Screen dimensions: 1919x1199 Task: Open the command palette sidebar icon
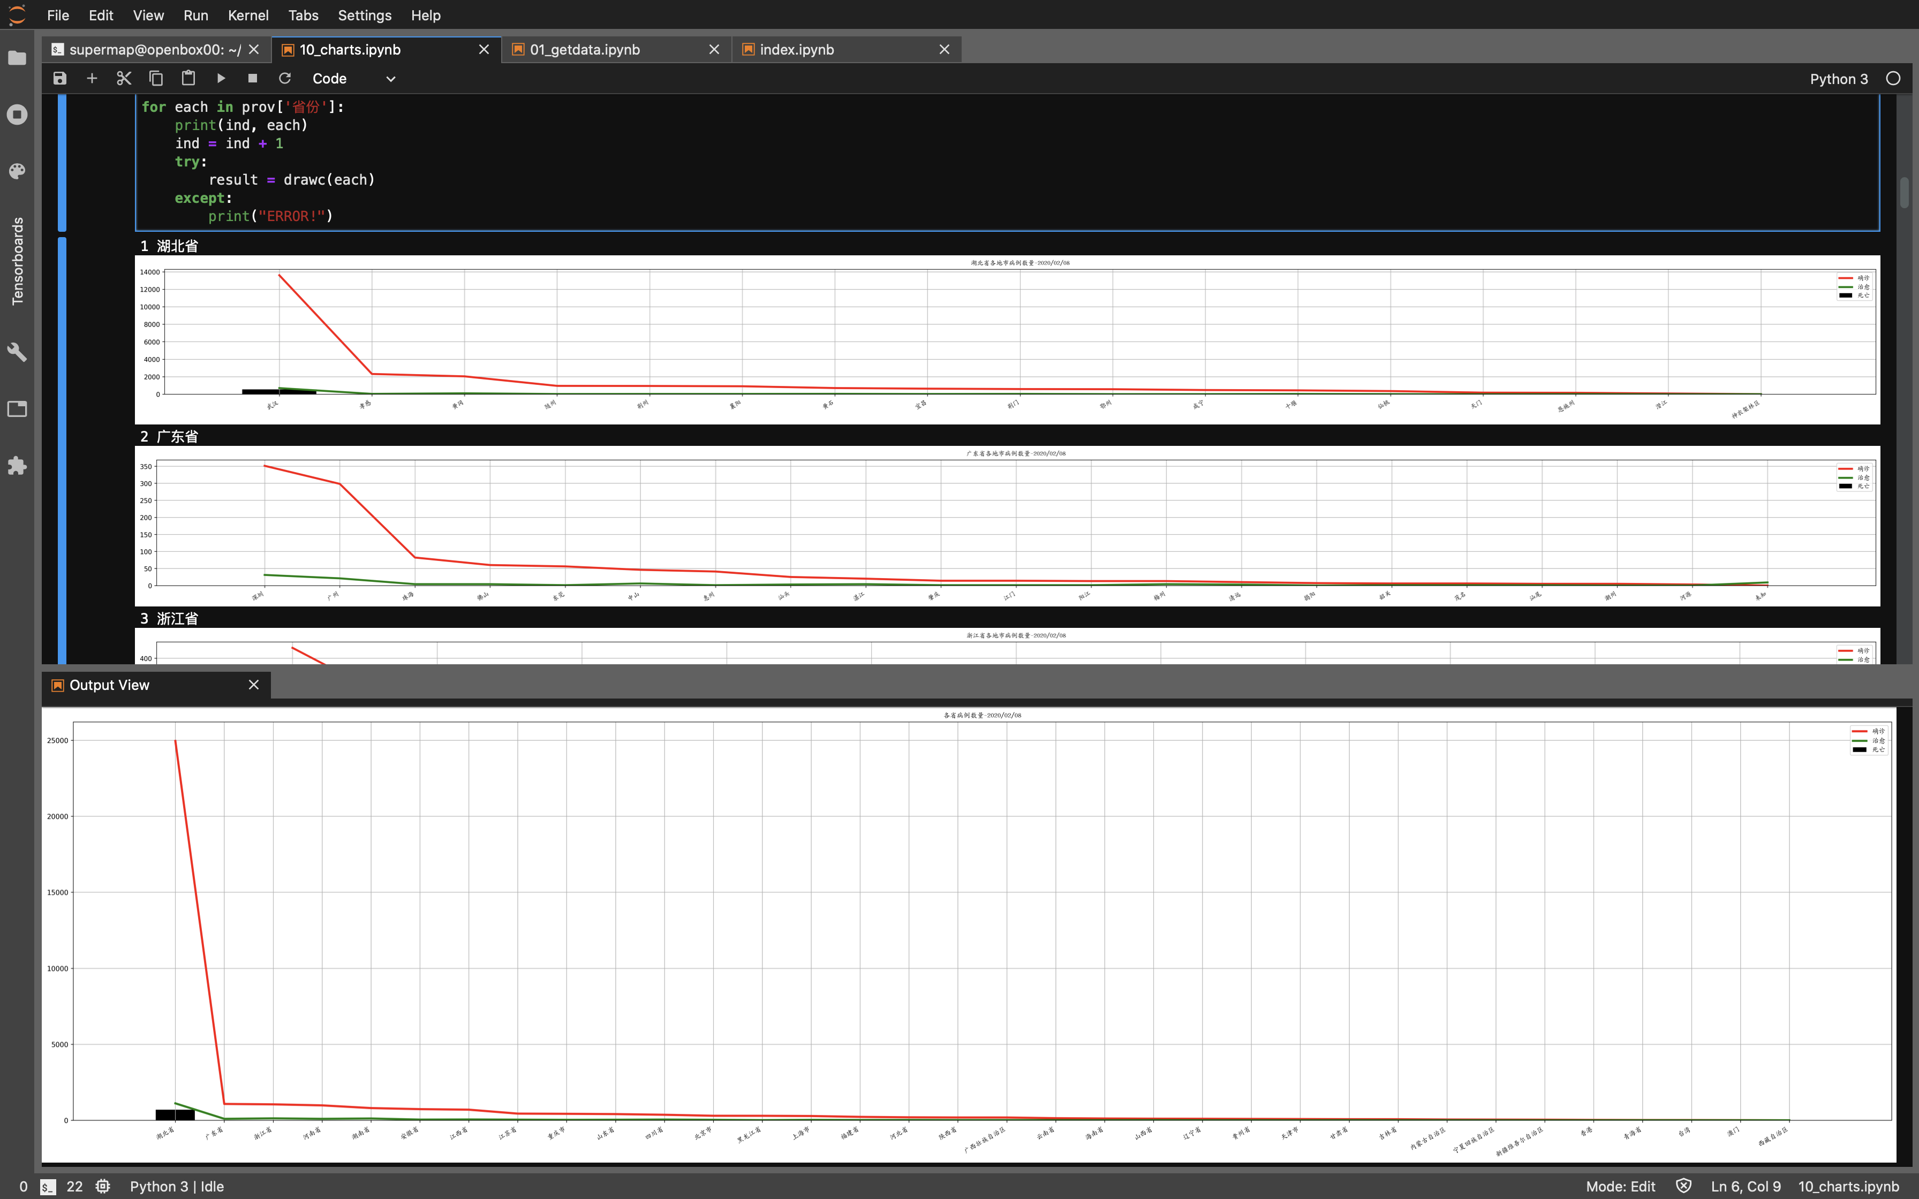(x=17, y=171)
